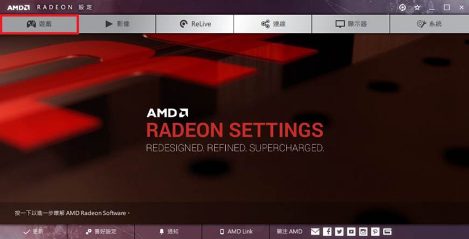Click the last social icon after Pinterest
Screen dimensions: 469x239
coord(387,232)
